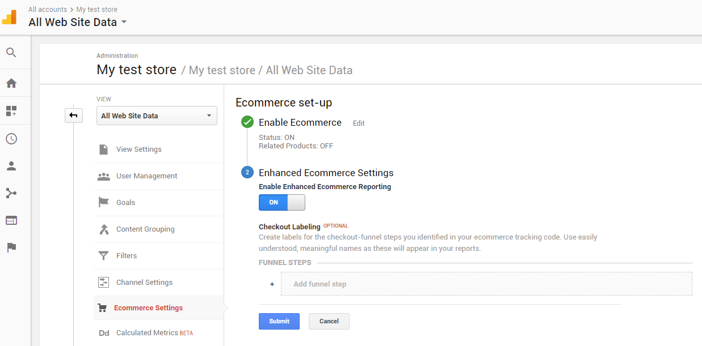Click the Google Analytics logo
Screen dimensions: 702x346
(10, 17)
